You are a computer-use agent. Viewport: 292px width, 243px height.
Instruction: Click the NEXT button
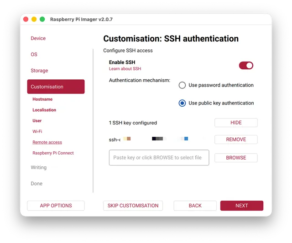point(242,206)
